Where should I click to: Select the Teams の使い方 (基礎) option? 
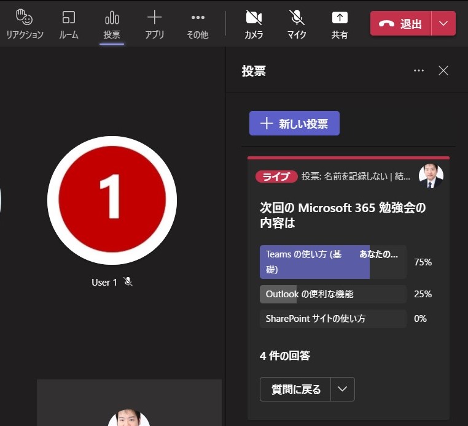[333, 262]
